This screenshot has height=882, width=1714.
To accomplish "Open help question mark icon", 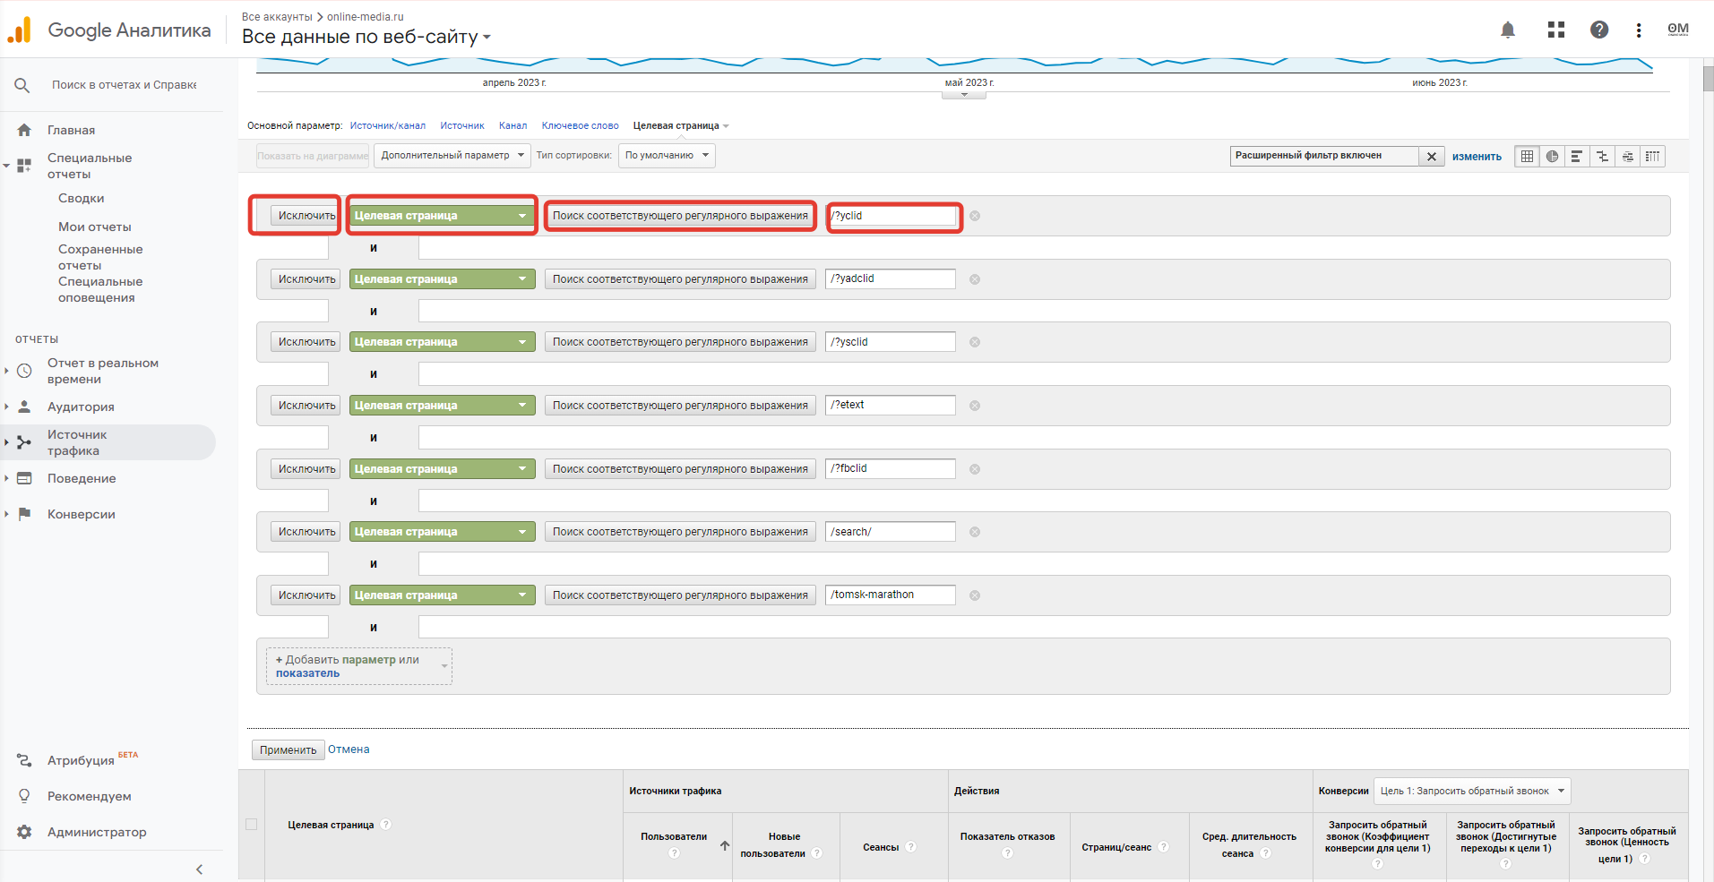I will click(1599, 30).
